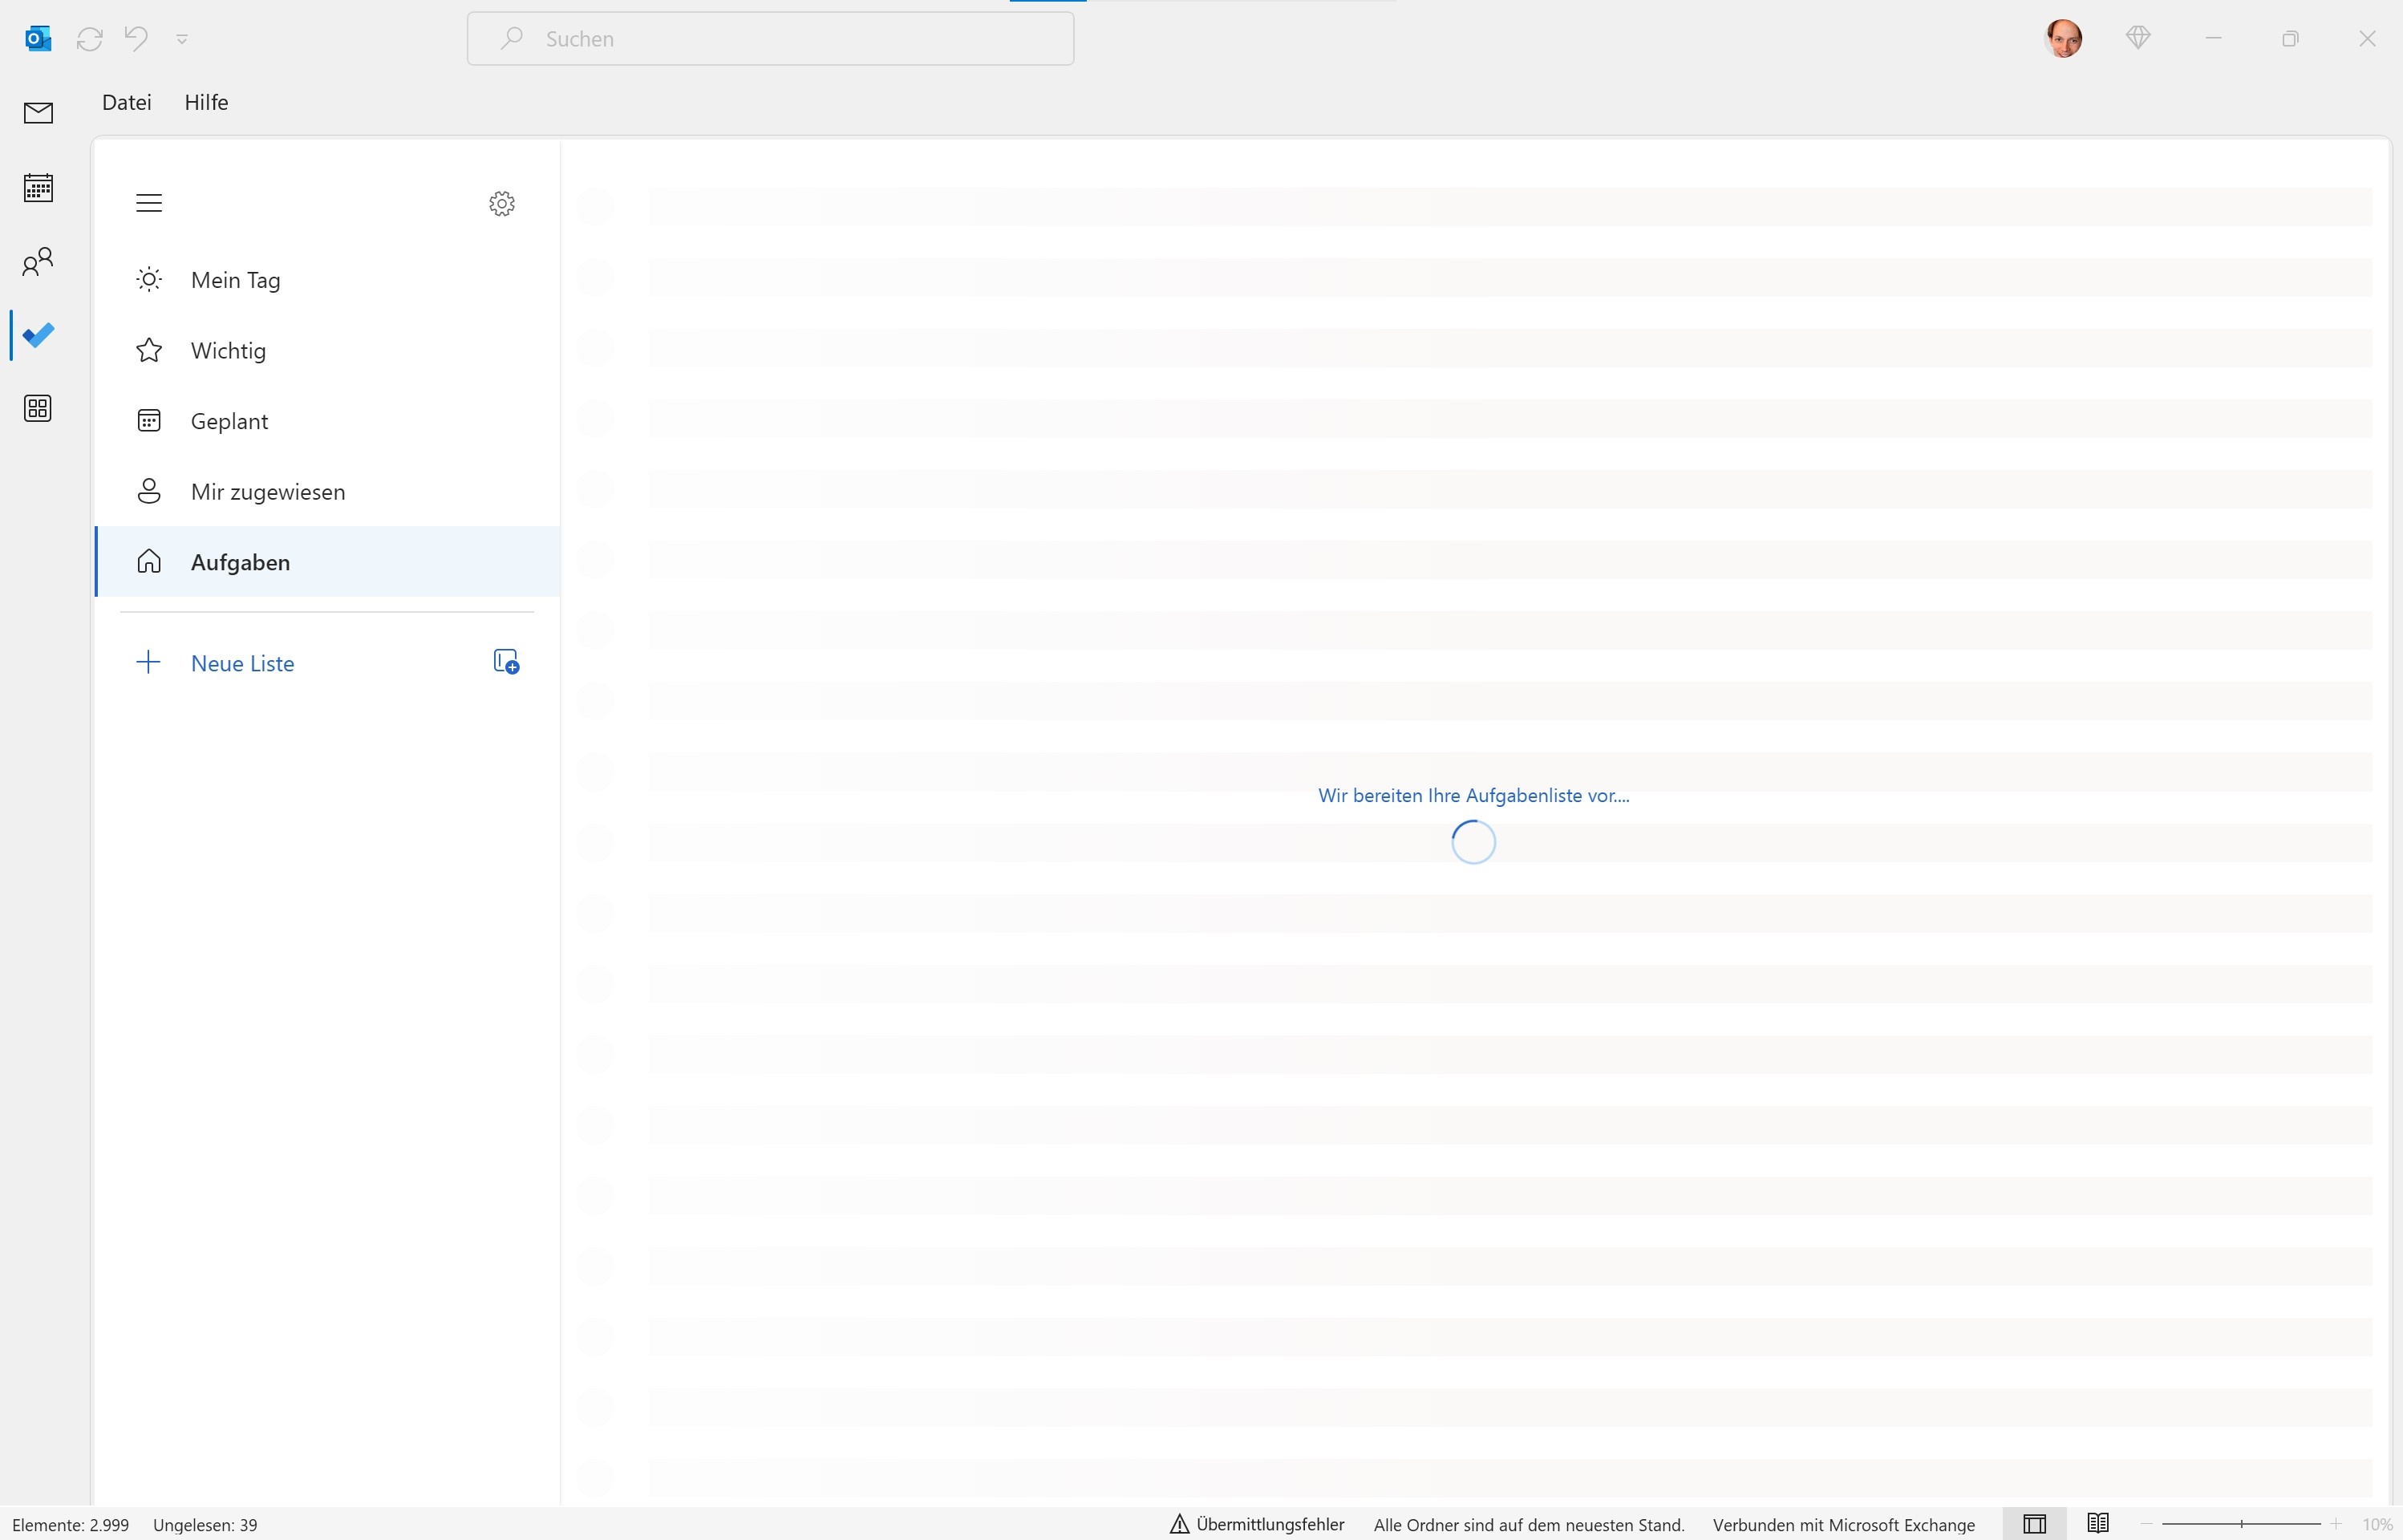Open the Mail module in sidebar
Viewport: 2403px width, 1540px height.
click(38, 113)
